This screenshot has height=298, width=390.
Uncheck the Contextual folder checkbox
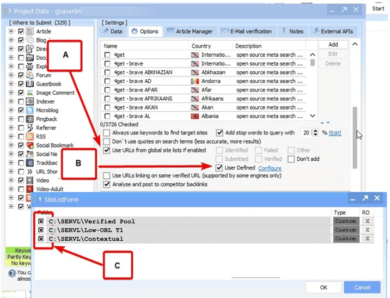[x=41, y=239]
